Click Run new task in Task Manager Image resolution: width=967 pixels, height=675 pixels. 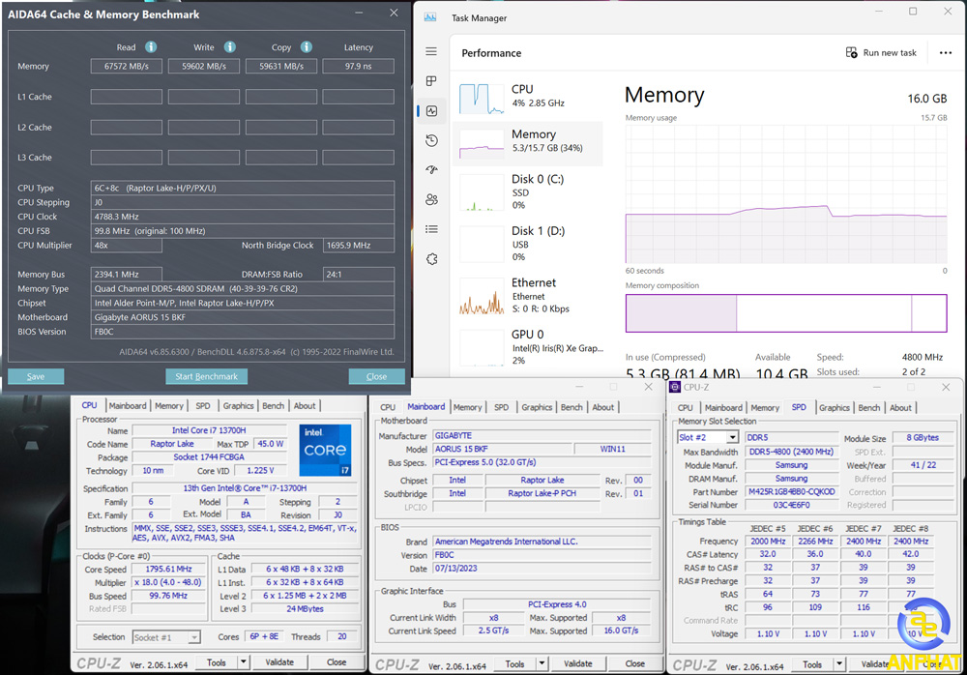[x=881, y=53]
